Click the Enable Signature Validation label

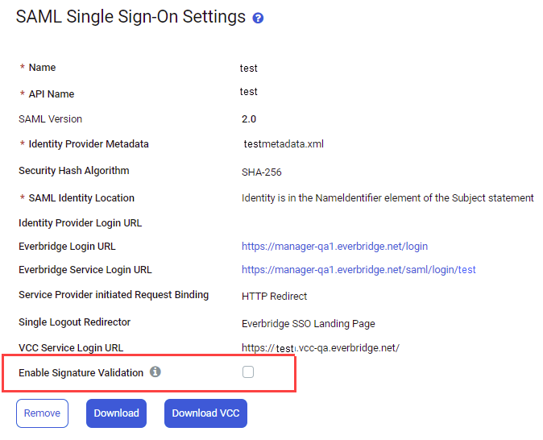pos(81,373)
